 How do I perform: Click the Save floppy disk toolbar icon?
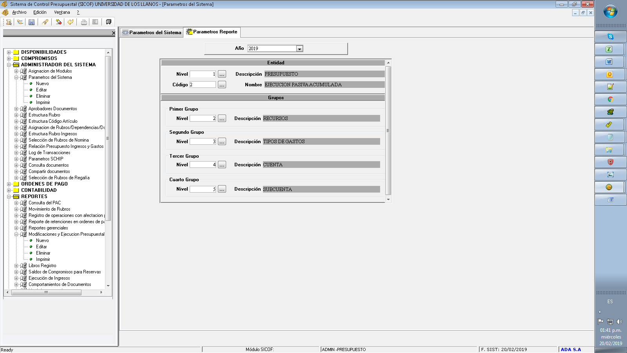(31, 22)
